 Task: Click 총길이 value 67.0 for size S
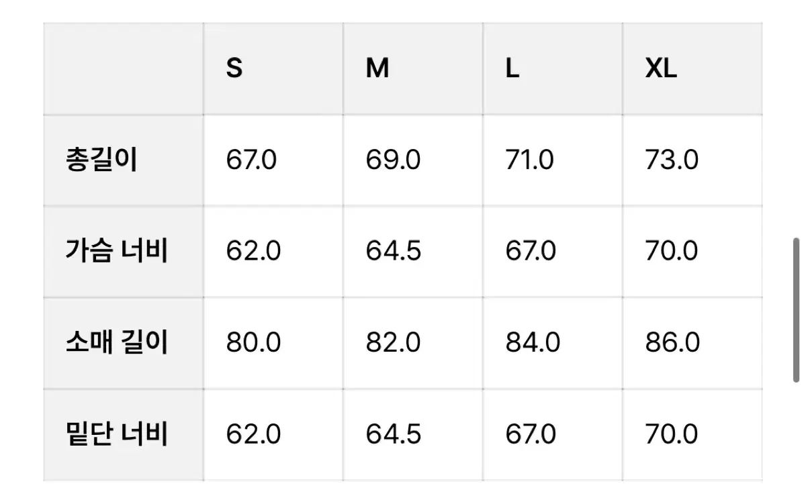click(251, 160)
